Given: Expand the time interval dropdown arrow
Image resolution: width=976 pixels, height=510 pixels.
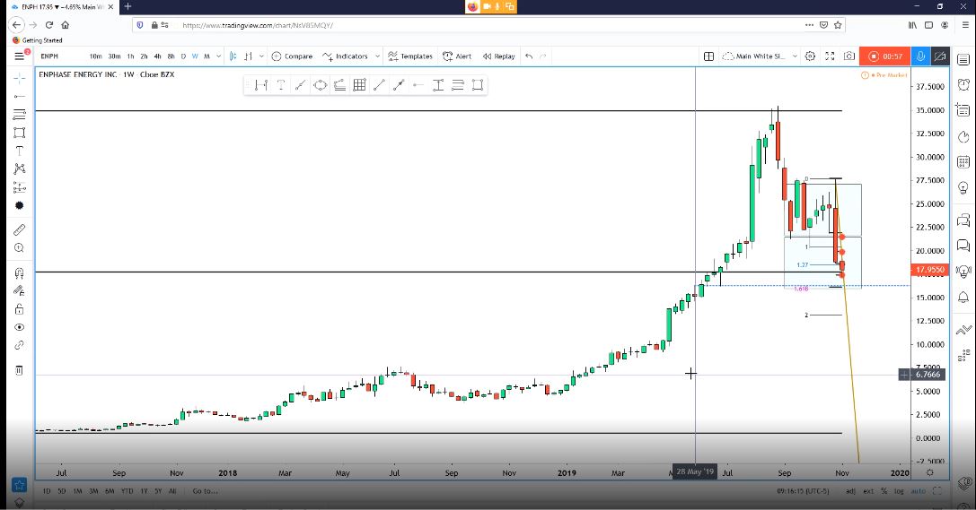Looking at the screenshot, I should (x=218, y=56).
